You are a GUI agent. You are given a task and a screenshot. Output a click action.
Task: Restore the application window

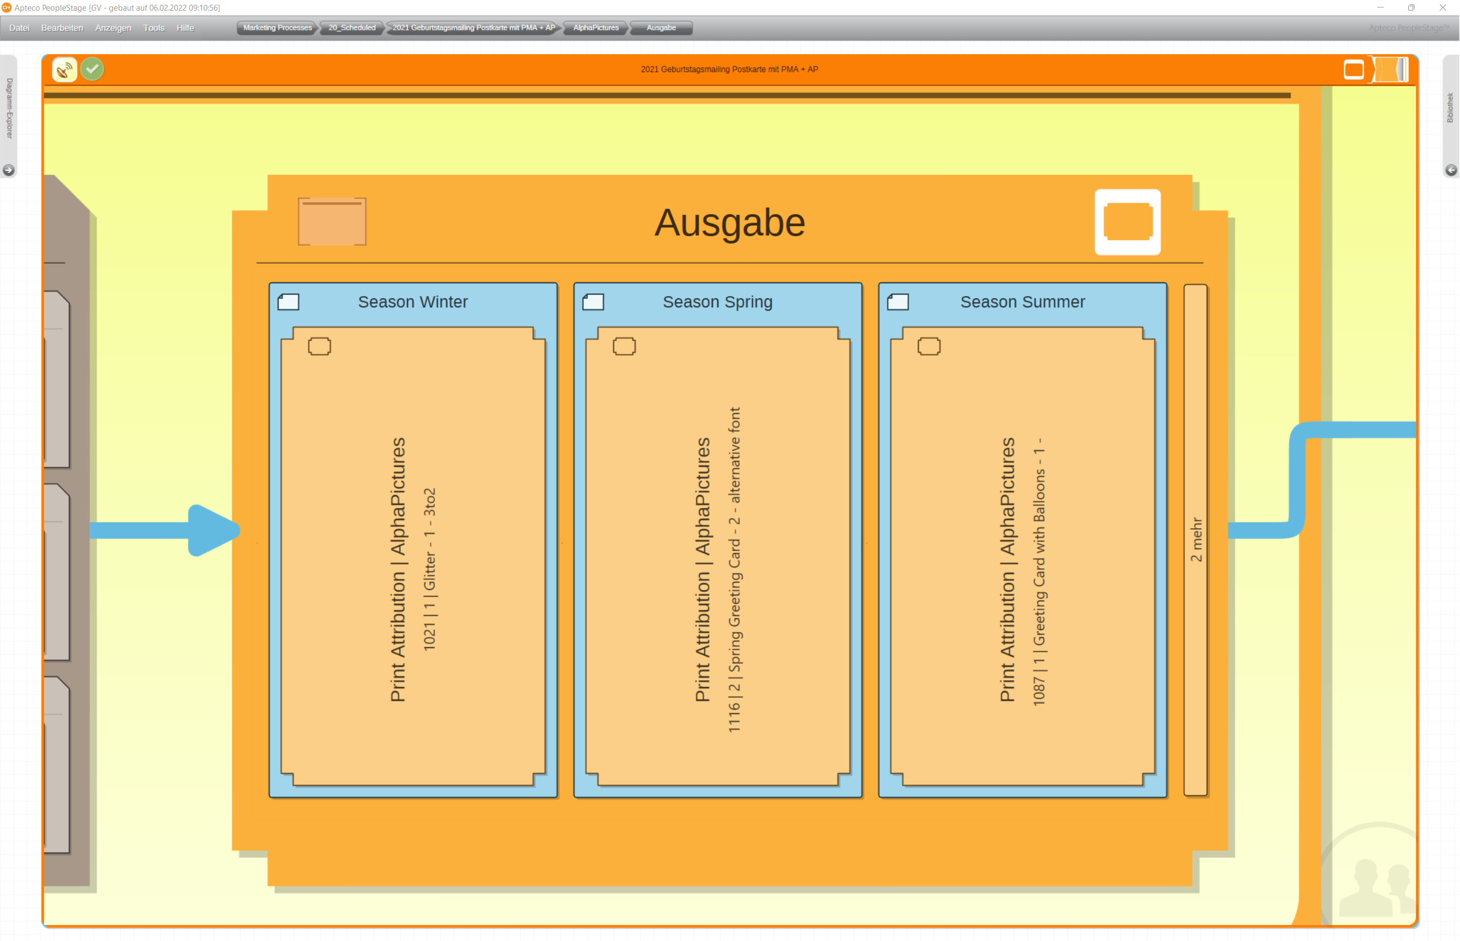(1411, 7)
